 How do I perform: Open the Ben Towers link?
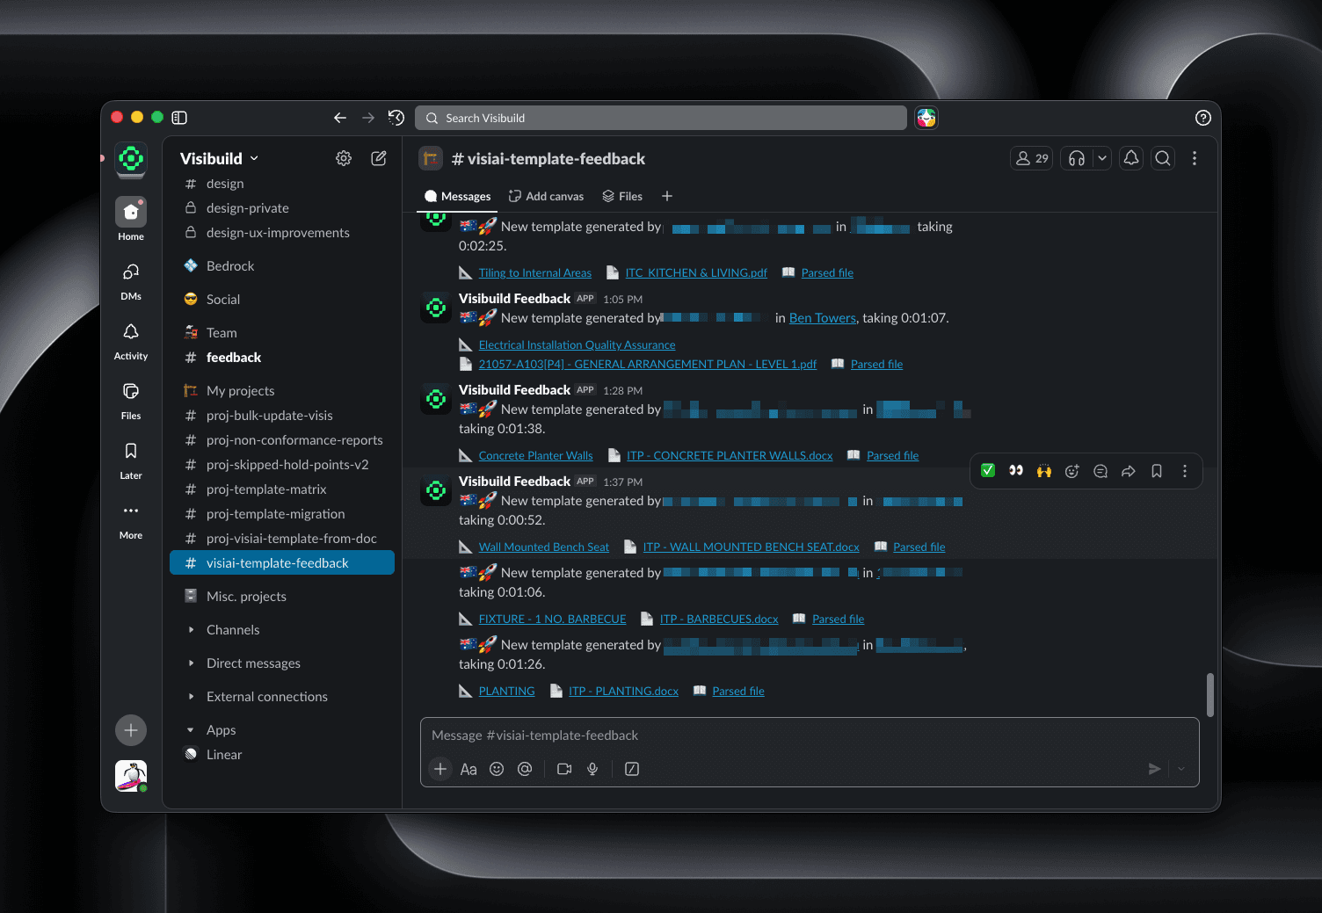[822, 317]
